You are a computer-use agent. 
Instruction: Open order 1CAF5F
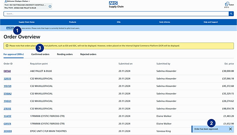(x=7, y=116)
